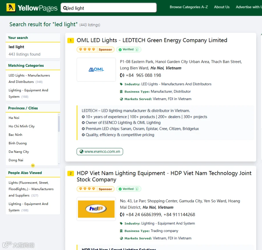
Task: Click the Provinces / Cities list scrollbar
Action: coord(59,124)
